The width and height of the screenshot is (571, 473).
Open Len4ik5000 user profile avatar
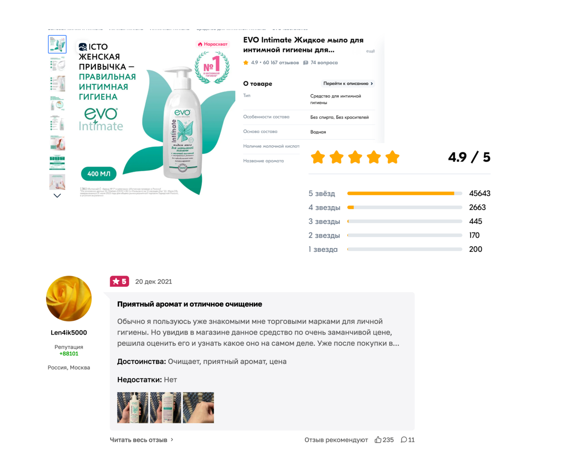click(69, 298)
